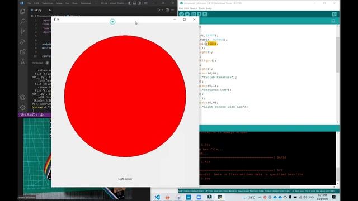The image size is (358, 201).
Task: Close the tk window
Action: point(194,20)
